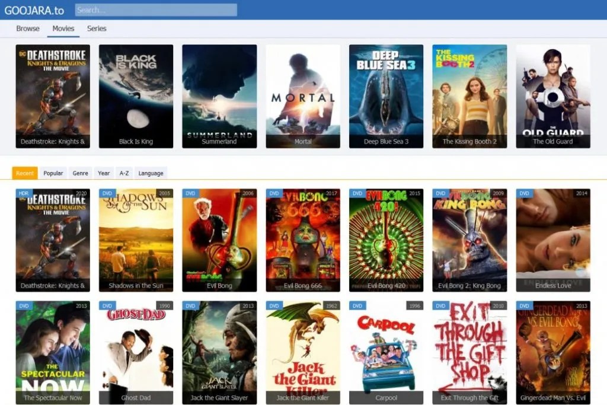
Task: Open the Summerland movie poster
Action: click(x=219, y=96)
